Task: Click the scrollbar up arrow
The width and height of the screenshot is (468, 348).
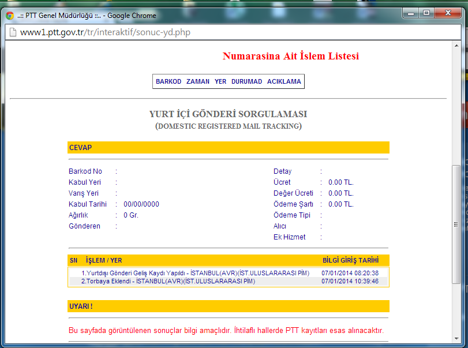Action: [x=456, y=46]
